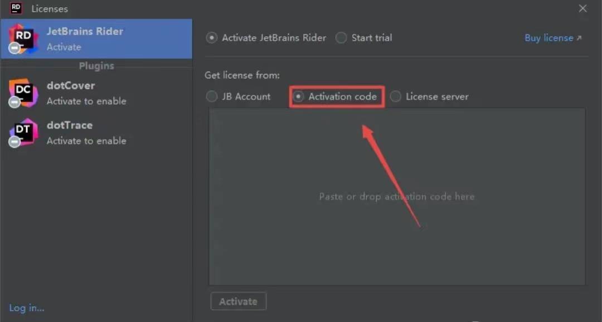
Task: Click the dotTrace DT plugin icon
Action: 23,133
